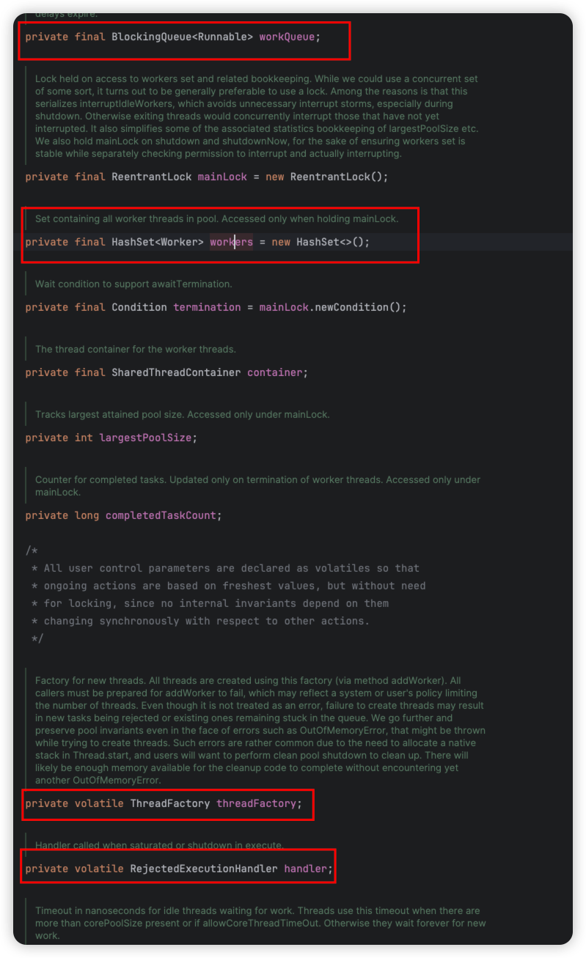Click the new ReentrantLock() constructor call
The width and height of the screenshot is (586, 958).
(339, 177)
